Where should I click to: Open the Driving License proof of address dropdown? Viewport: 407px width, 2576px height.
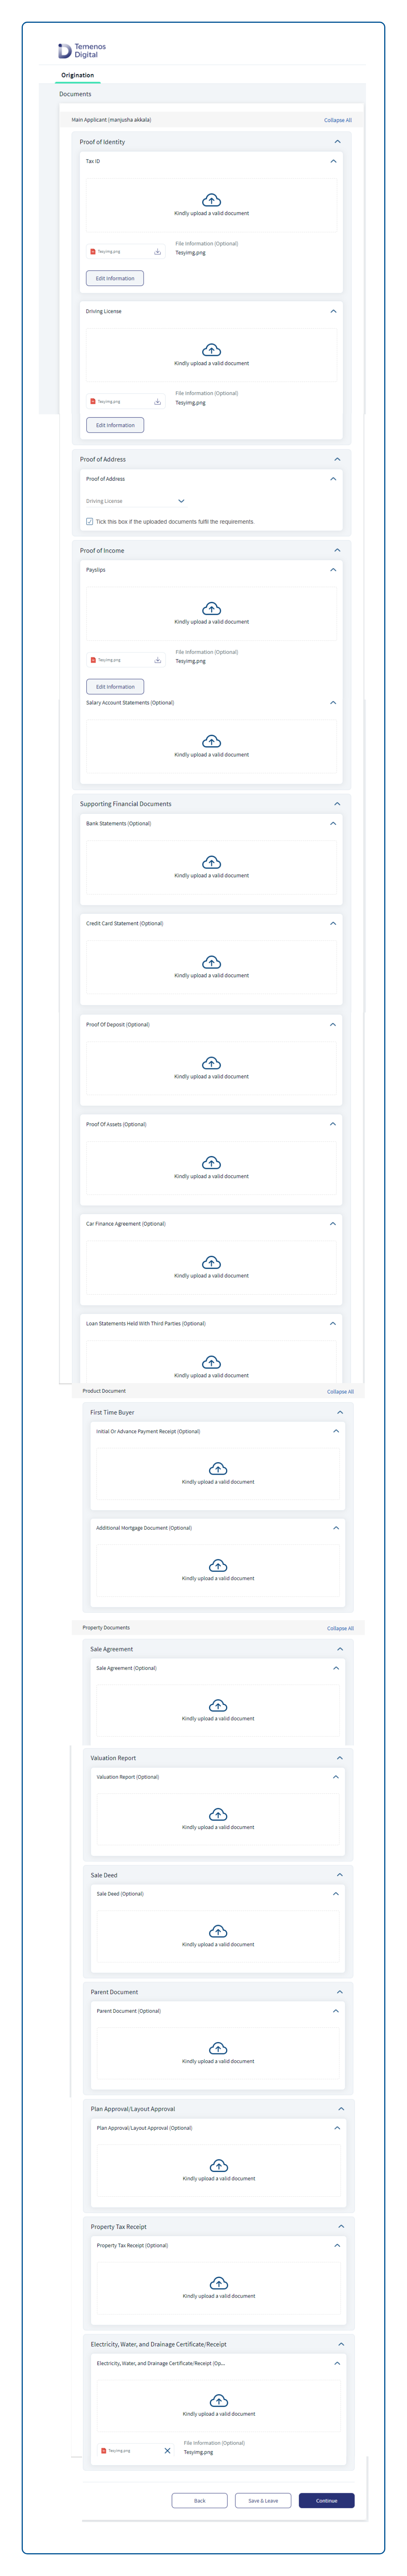[136, 501]
